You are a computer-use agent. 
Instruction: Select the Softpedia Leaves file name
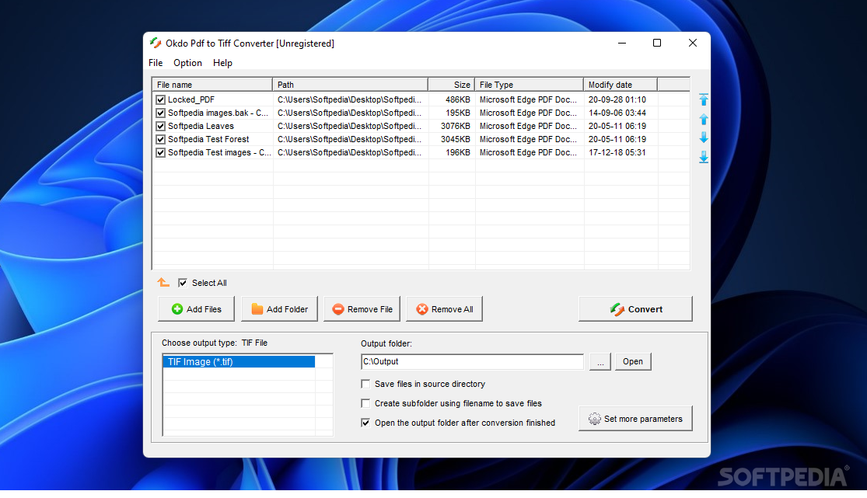[201, 126]
